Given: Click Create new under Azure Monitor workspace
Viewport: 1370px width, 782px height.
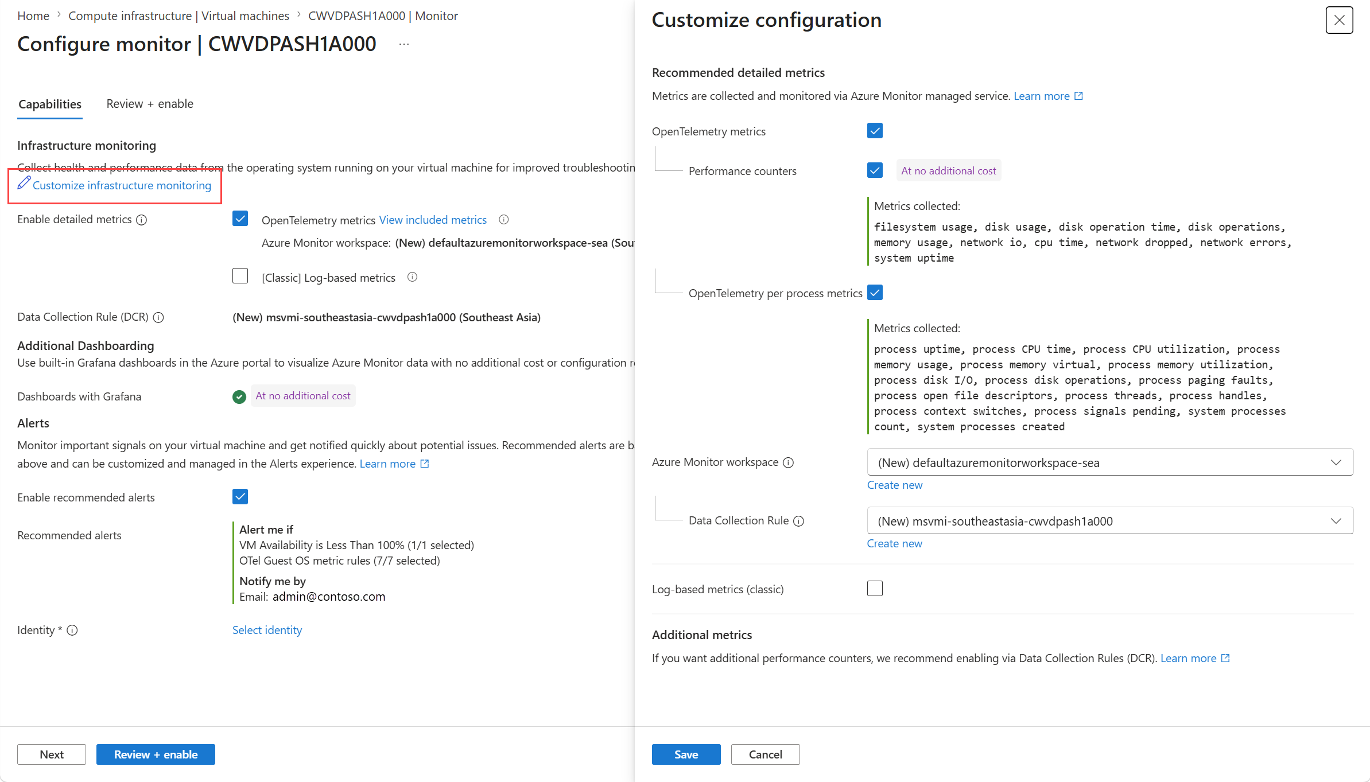Looking at the screenshot, I should [x=894, y=485].
